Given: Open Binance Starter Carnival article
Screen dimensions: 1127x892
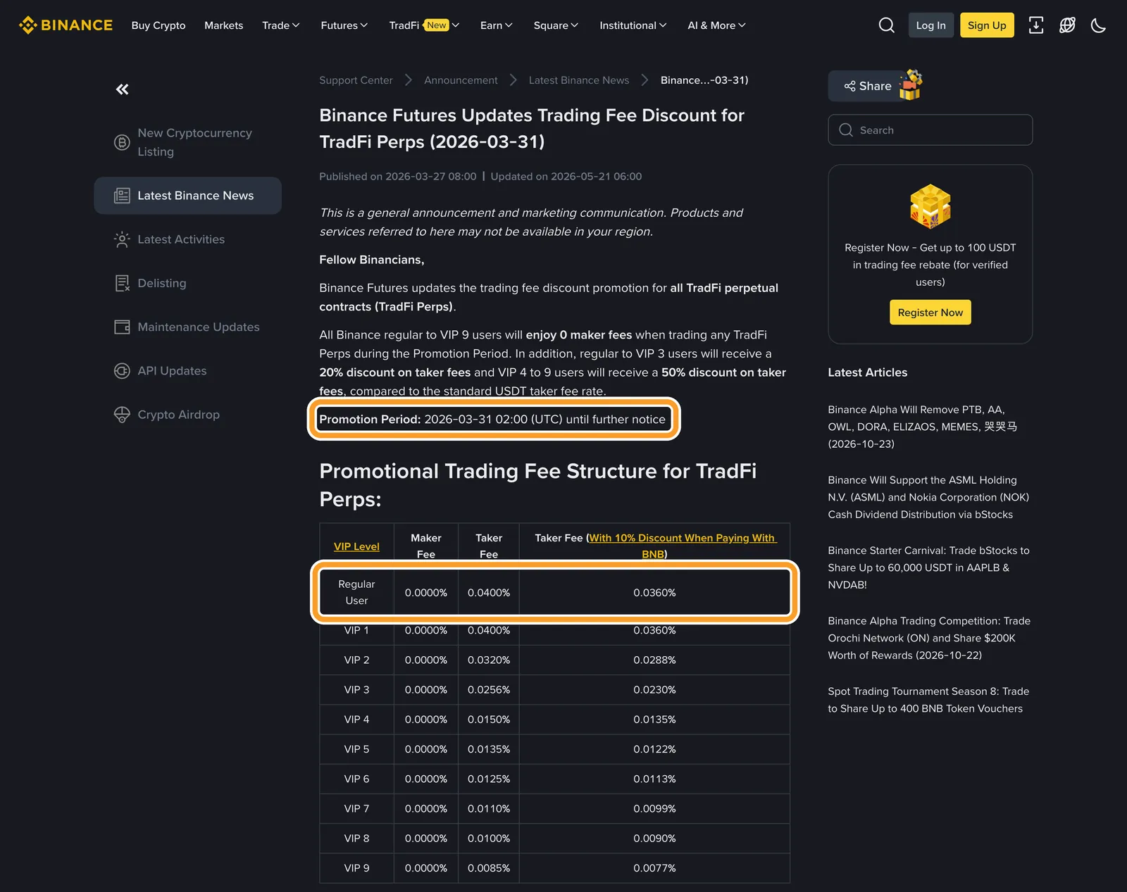Looking at the screenshot, I should coord(928,567).
